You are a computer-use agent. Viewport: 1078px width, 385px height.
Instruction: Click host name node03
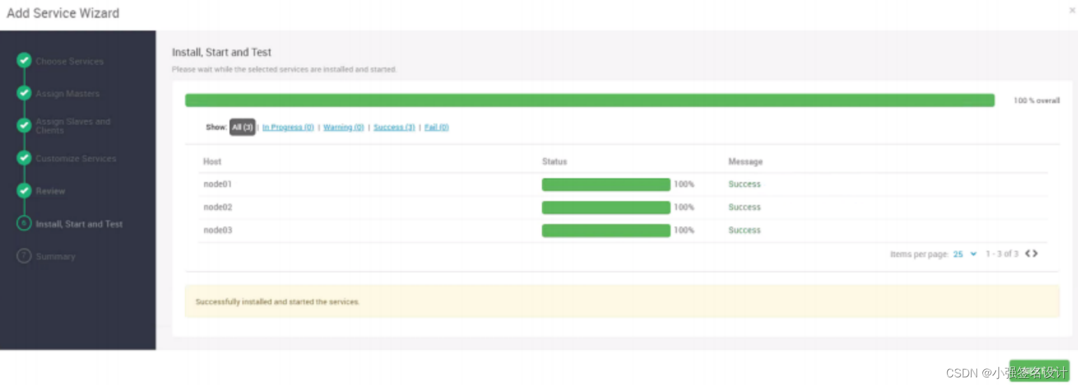pyautogui.click(x=217, y=230)
